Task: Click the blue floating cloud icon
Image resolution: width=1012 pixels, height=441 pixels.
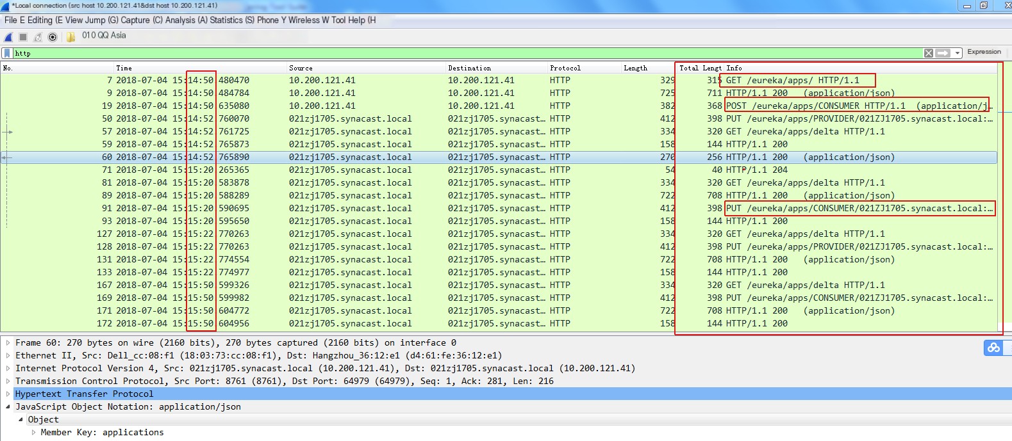Action: [993, 348]
